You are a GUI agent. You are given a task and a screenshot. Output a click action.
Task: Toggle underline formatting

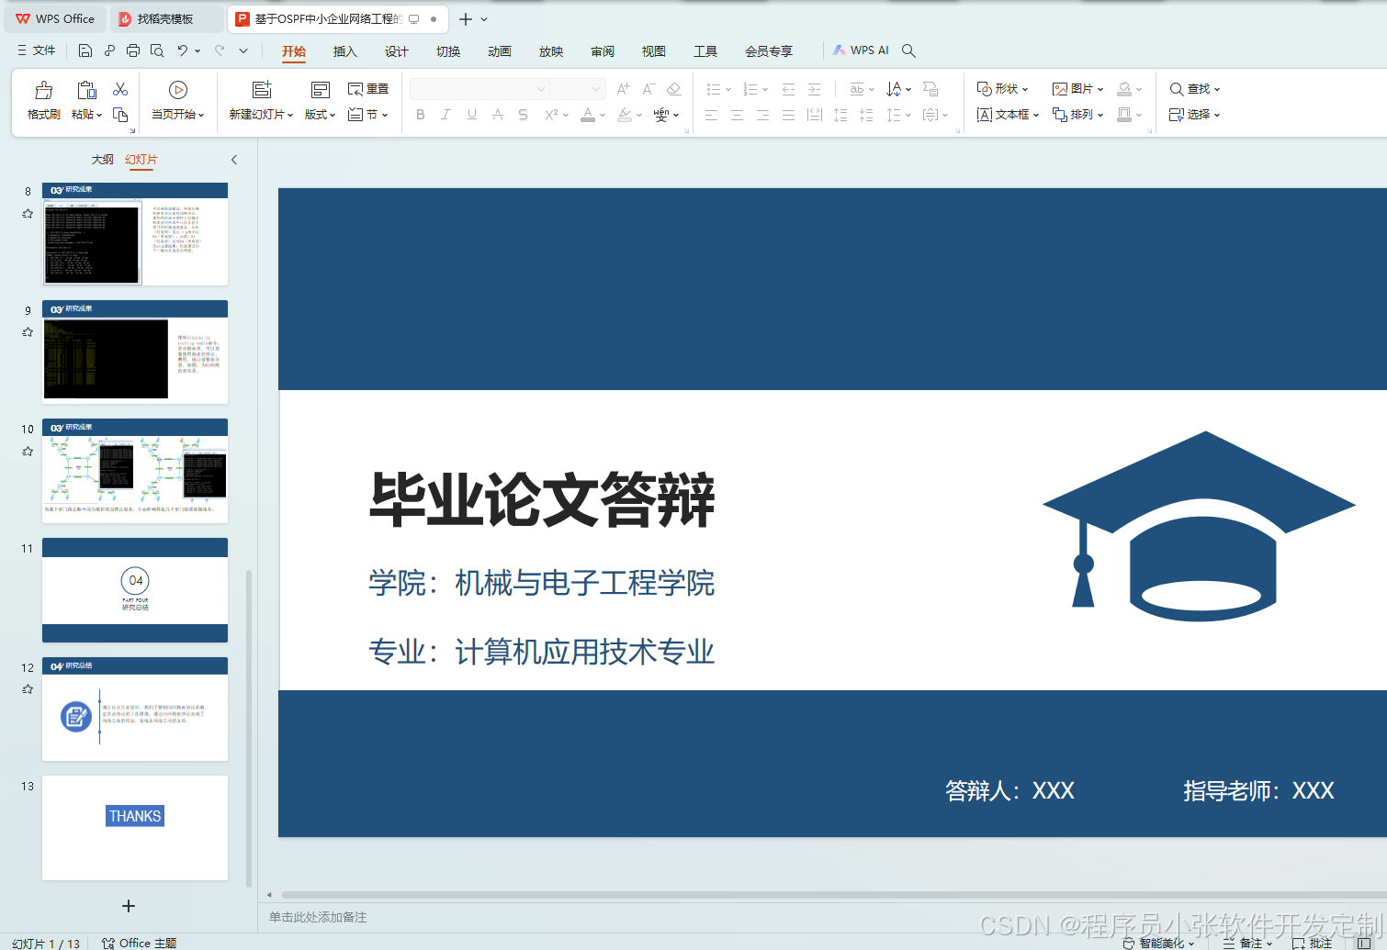pyautogui.click(x=471, y=115)
